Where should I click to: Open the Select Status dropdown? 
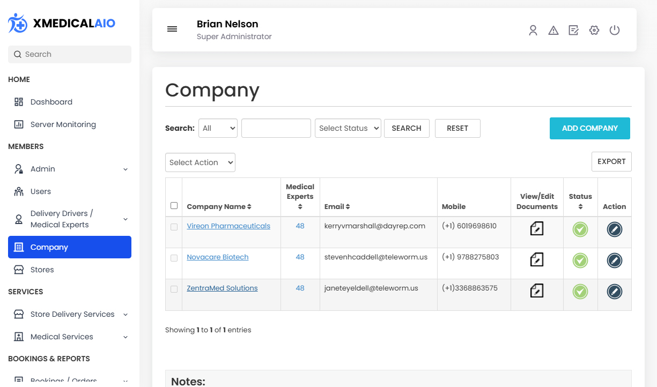(x=348, y=128)
